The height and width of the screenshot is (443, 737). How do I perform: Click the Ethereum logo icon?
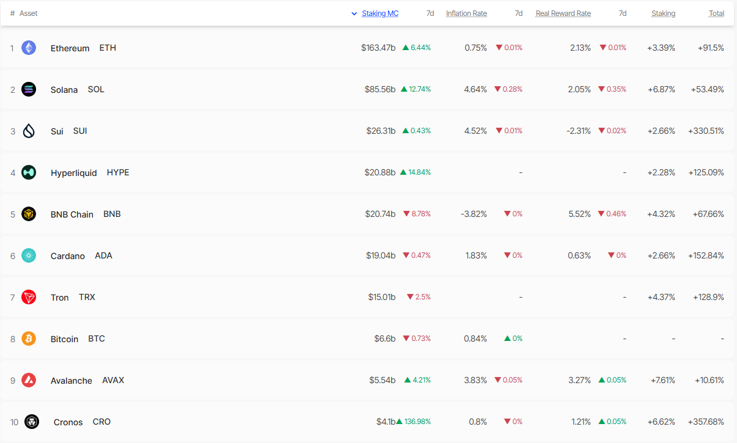pyautogui.click(x=29, y=48)
